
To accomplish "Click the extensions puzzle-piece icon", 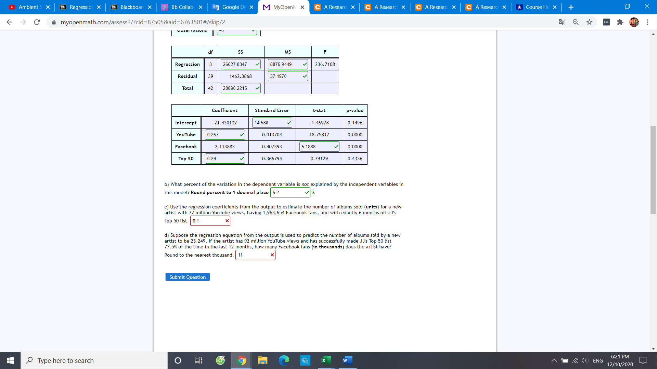I will 621,22.
